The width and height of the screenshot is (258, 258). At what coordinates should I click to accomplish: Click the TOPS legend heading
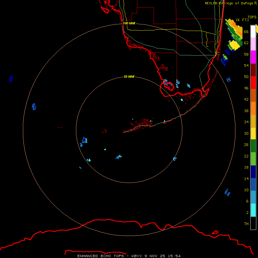pyautogui.click(x=252, y=17)
